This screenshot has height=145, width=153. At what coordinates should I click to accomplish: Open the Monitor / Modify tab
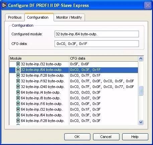tap(69, 17)
